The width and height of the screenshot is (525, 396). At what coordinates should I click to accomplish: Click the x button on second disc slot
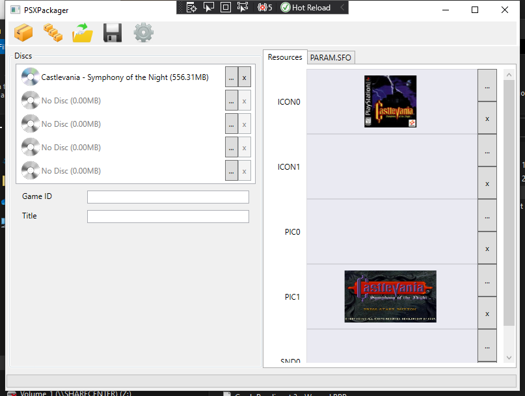point(245,100)
